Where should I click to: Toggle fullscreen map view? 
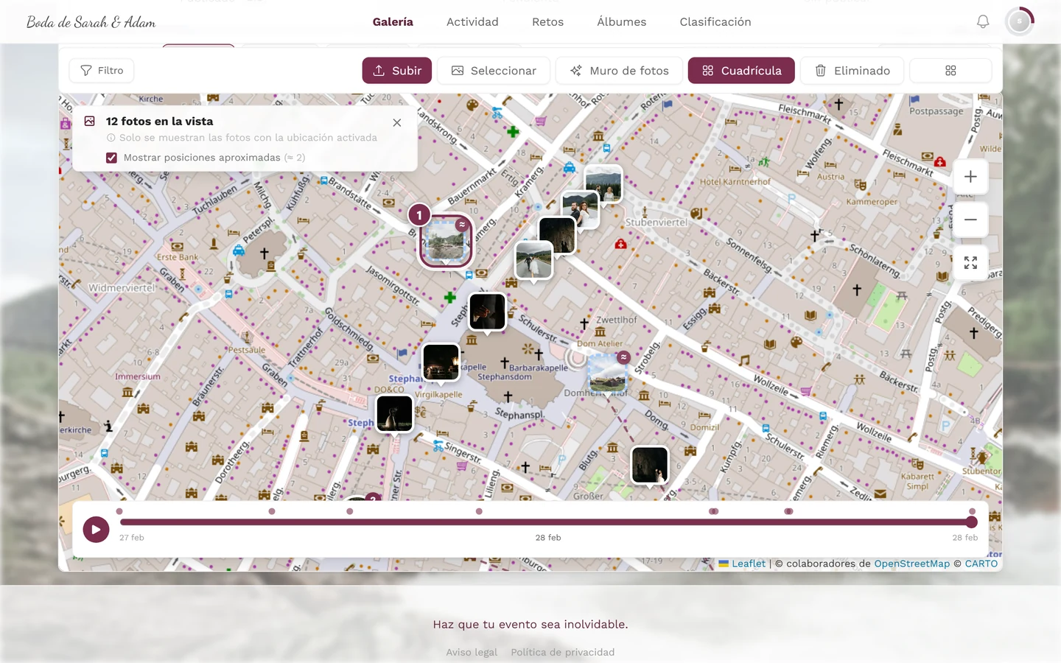click(970, 262)
